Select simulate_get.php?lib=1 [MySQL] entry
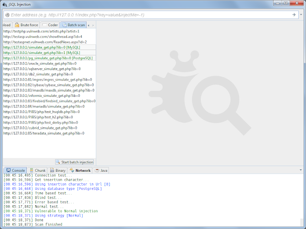 [49, 52]
